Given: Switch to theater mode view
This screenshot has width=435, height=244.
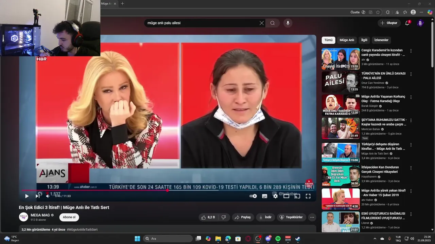Looking at the screenshot, I should (286, 196).
